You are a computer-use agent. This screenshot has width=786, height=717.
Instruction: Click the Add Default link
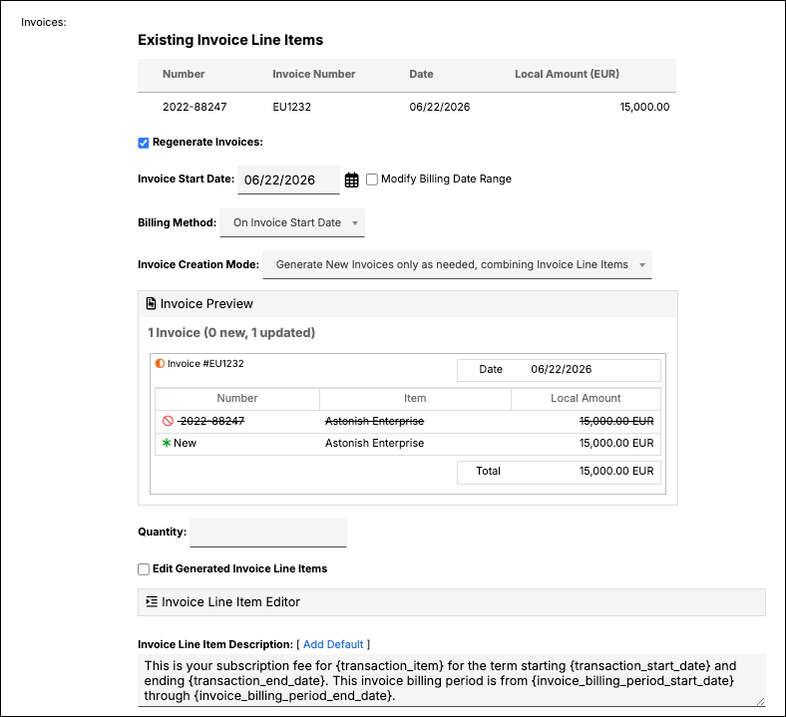coord(333,644)
